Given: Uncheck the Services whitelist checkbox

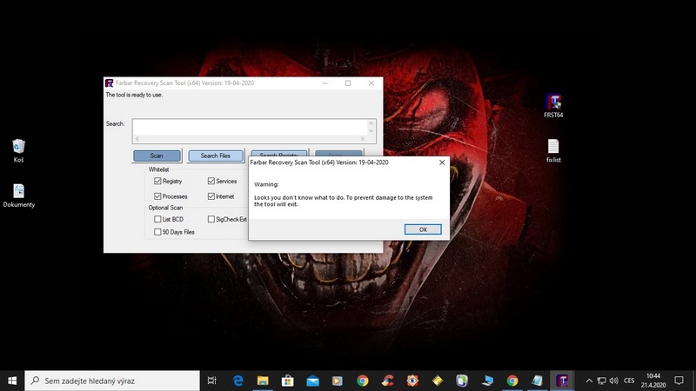Looking at the screenshot, I should (x=211, y=181).
